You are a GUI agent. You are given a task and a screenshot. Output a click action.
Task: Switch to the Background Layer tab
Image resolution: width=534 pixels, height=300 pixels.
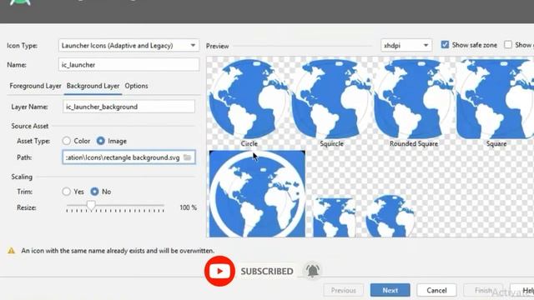point(93,86)
